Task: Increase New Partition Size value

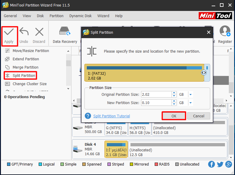Action: click(174, 101)
